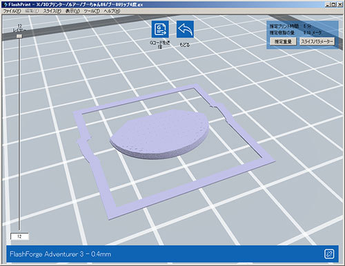Click the middle of the layer slider track
This screenshot has width=345, height=266.
[19, 133]
